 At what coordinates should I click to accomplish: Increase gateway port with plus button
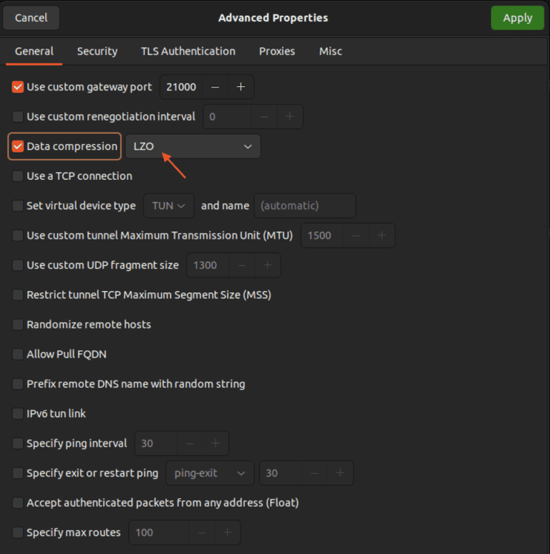pyautogui.click(x=241, y=87)
